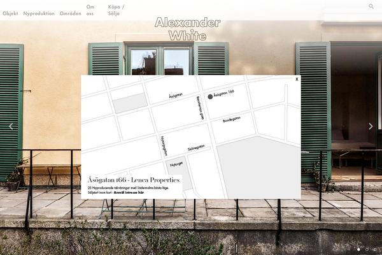Close the map popup with X
The width and height of the screenshot is (382, 255).
pos(297,79)
